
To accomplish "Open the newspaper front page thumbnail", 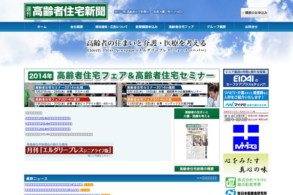I will tap(197, 141).
